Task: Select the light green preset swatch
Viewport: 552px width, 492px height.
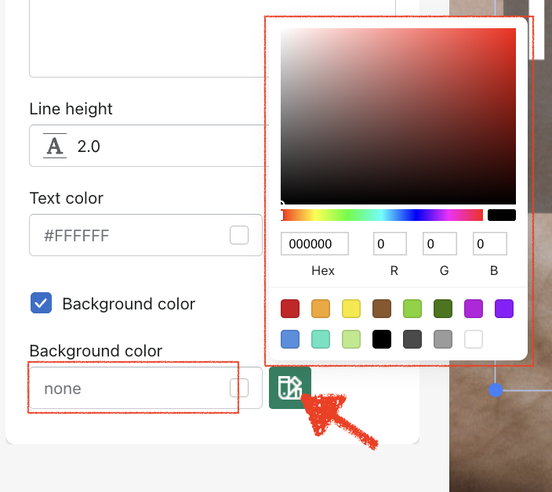Action: click(x=412, y=309)
